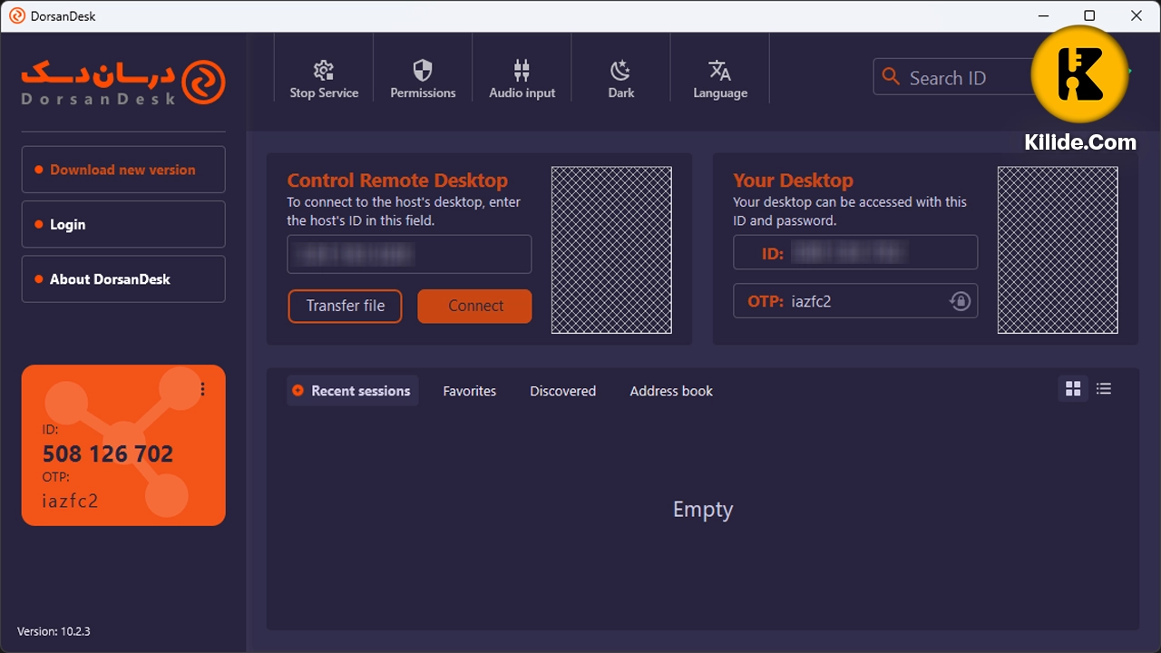Click the QR pattern in Control Remote Desktop
1161x653 pixels.
tap(611, 249)
